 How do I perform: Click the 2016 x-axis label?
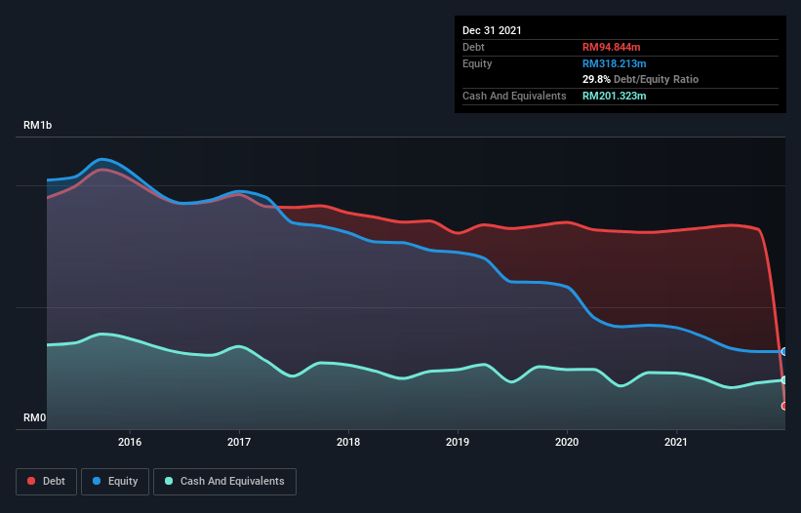130,442
